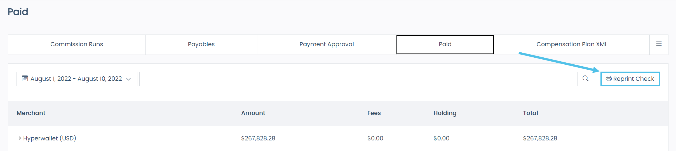Click the Total column header
This screenshot has height=151, width=676.
[x=530, y=113]
